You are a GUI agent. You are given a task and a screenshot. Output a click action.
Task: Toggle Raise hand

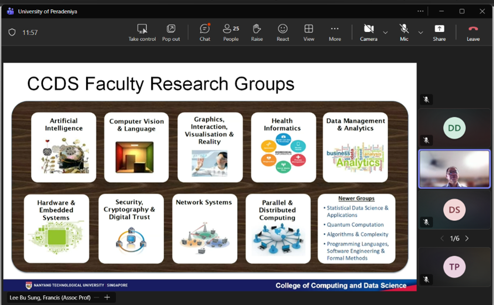click(257, 32)
